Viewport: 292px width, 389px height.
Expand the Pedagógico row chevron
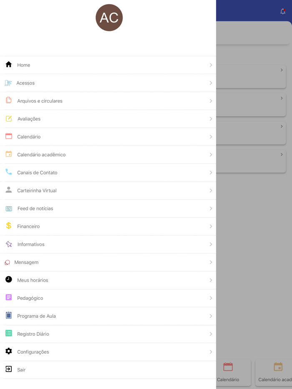point(211,298)
